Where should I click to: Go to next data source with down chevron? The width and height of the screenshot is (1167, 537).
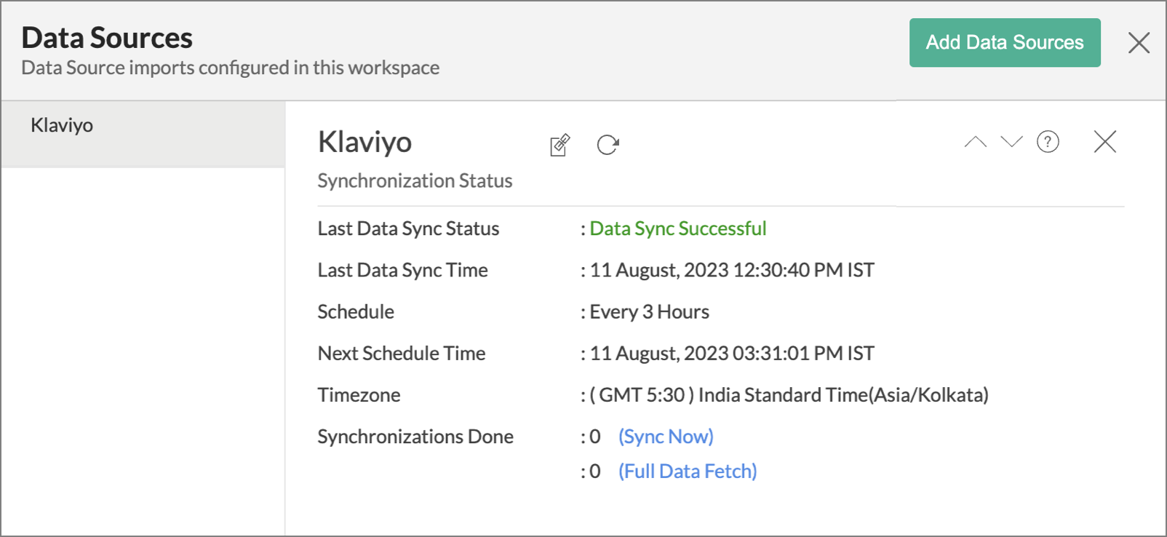tap(1011, 142)
